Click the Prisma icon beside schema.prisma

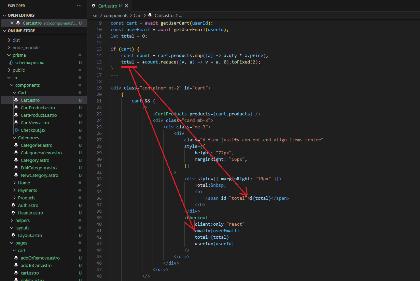(11, 62)
